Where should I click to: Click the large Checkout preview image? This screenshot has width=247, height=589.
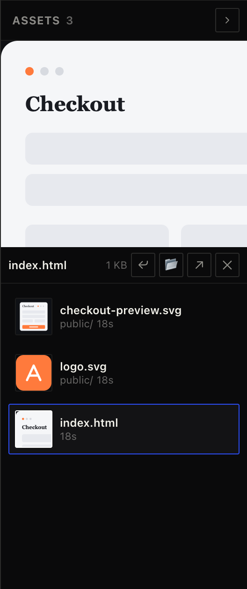[124, 143]
